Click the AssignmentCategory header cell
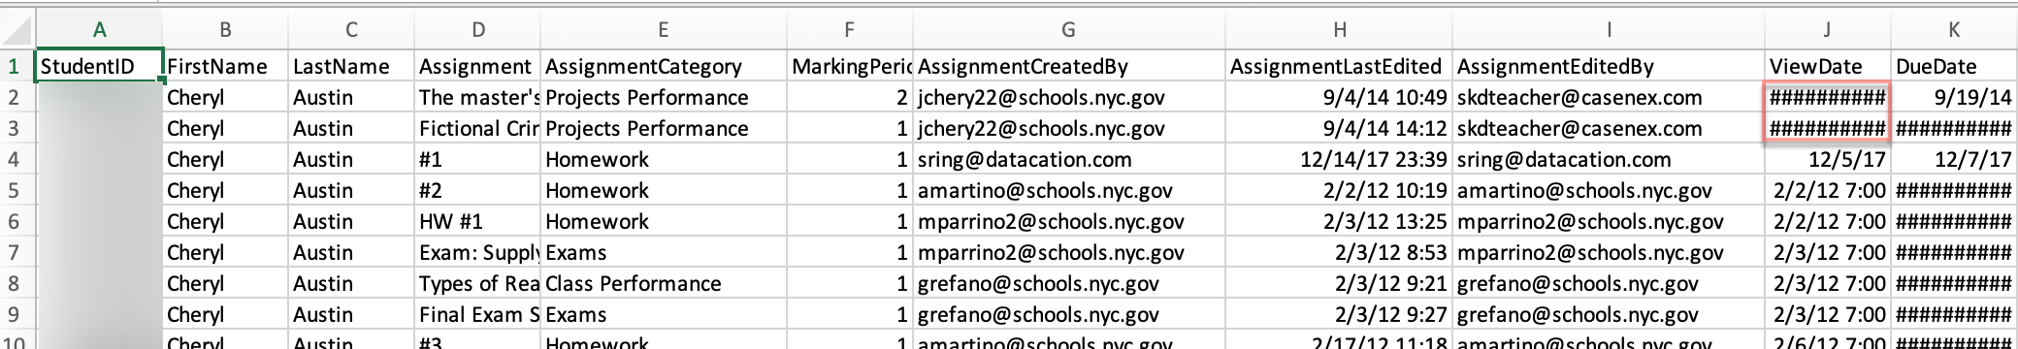This screenshot has height=349, width=2018. 664,66
